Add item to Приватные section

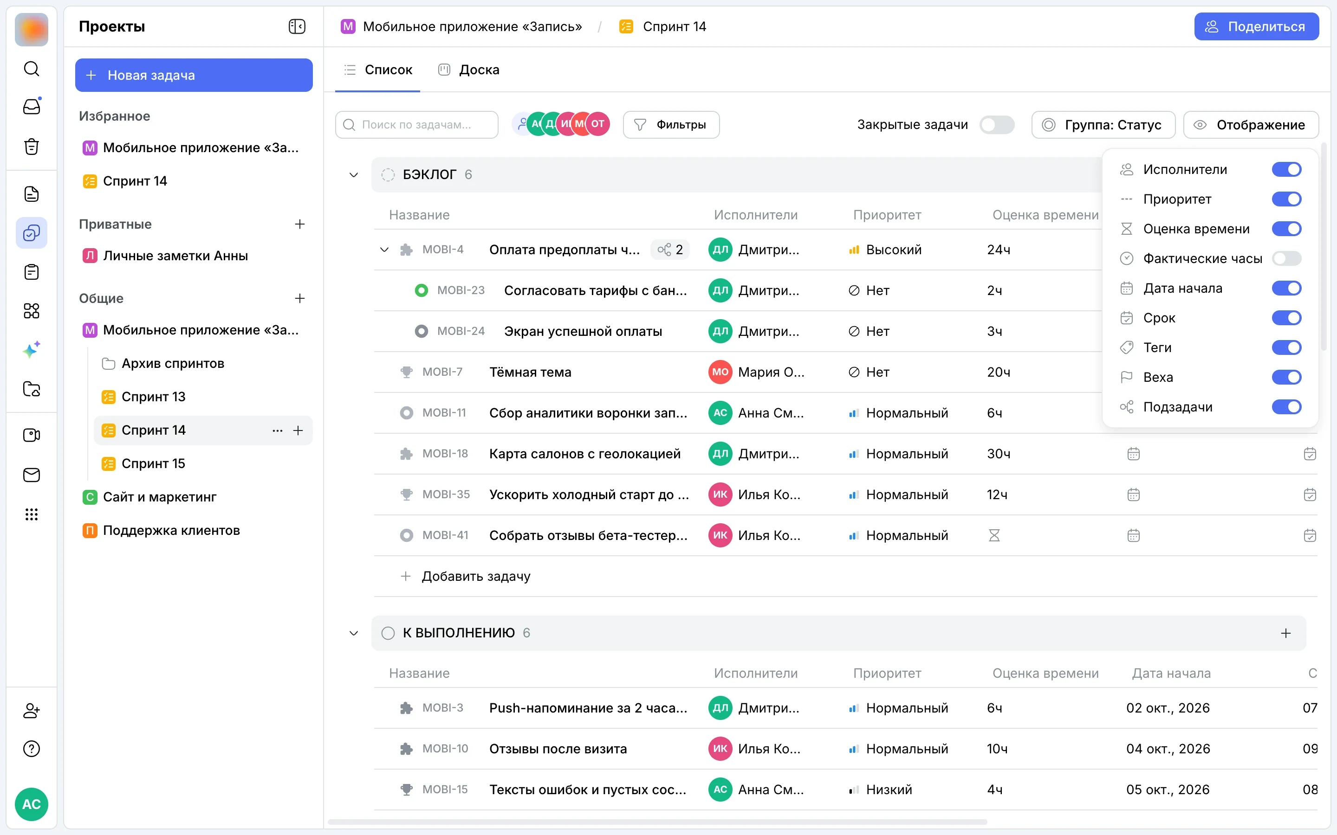coord(300,224)
